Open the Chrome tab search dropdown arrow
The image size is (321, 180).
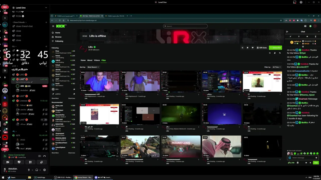[52, 16]
